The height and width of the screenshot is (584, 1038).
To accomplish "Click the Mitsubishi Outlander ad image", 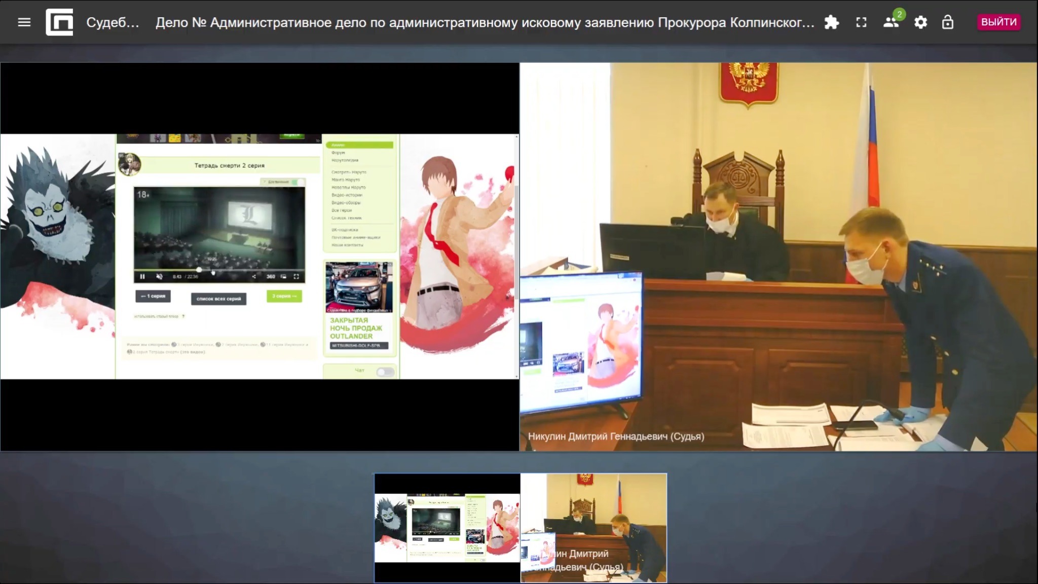I will pyautogui.click(x=359, y=287).
